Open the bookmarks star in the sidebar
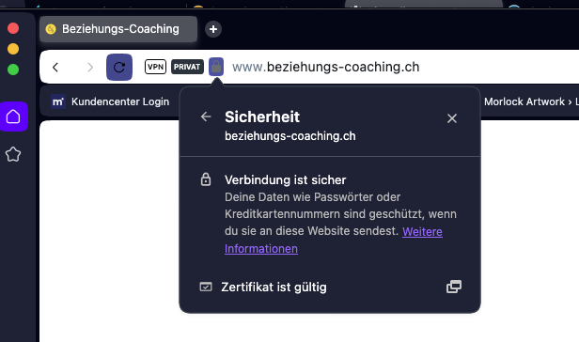This screenshot has width=579, height=342. tap(13, 154)
